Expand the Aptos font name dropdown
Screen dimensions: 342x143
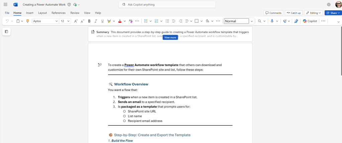point(56,21)
